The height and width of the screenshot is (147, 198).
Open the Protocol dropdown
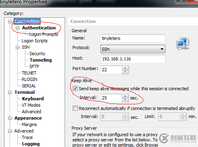(x=133, y=49)
